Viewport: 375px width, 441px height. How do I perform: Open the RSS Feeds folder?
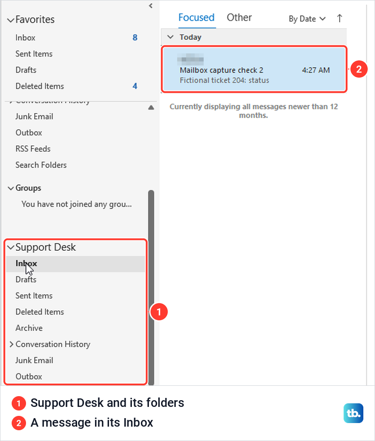(33, 149)
